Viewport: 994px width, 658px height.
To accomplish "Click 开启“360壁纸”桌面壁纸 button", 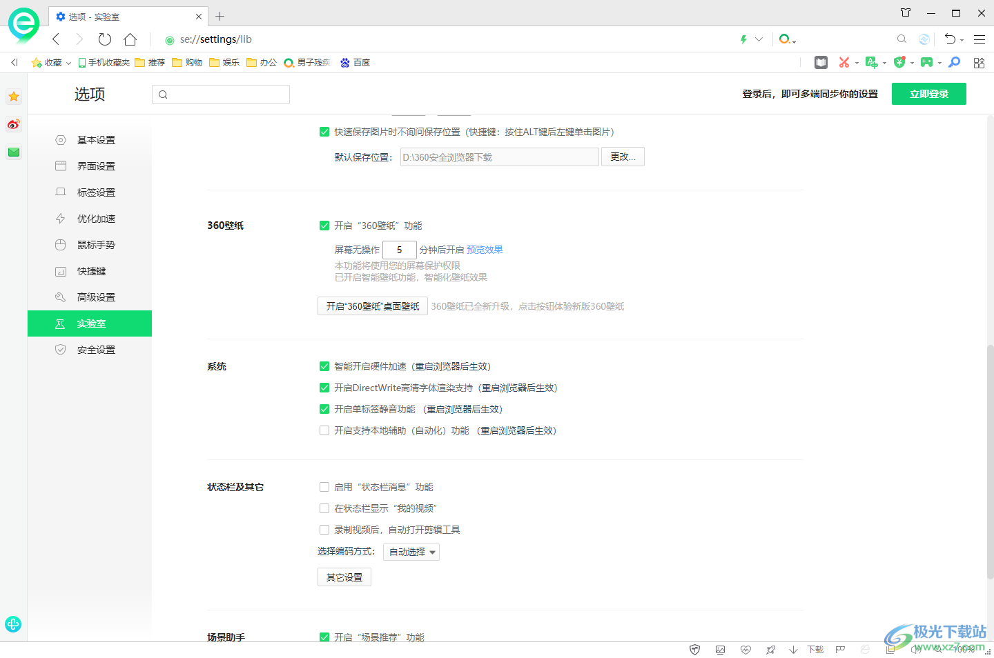I will [373, 306].
